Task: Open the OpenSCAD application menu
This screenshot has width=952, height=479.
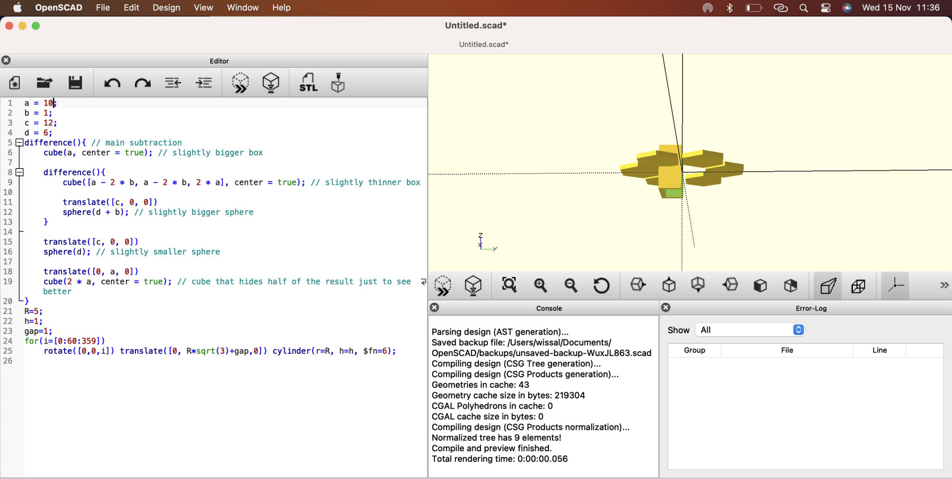Action: click(59, 8)
